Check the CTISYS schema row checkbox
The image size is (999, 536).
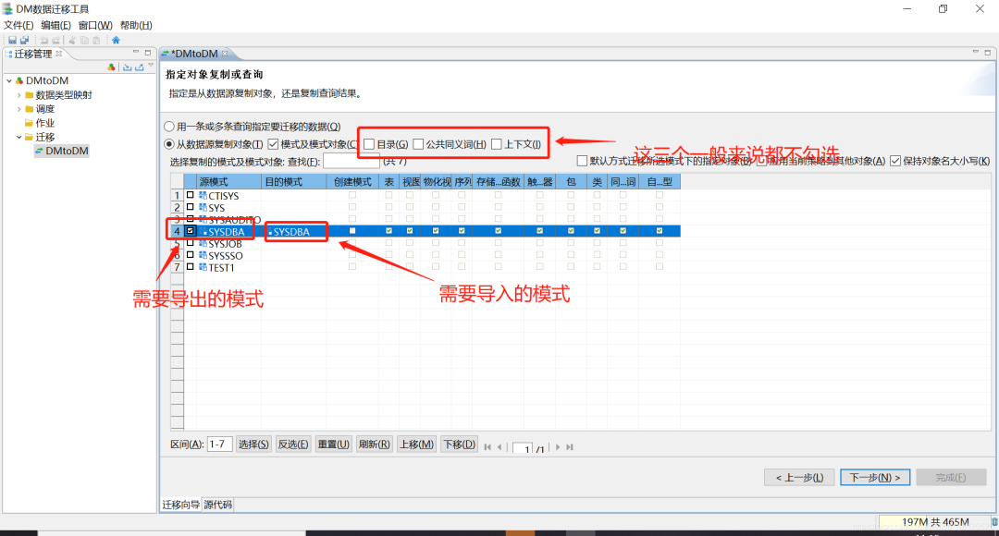190,195
